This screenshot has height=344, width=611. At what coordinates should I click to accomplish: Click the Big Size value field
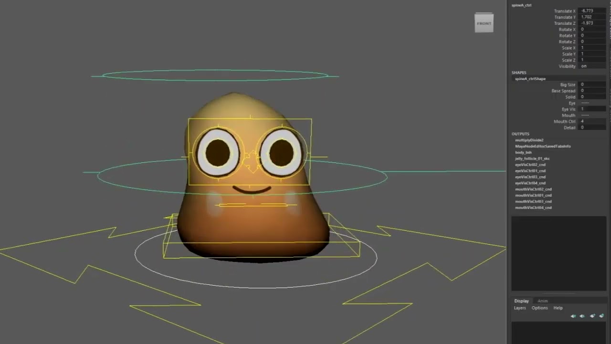point(592,85)
